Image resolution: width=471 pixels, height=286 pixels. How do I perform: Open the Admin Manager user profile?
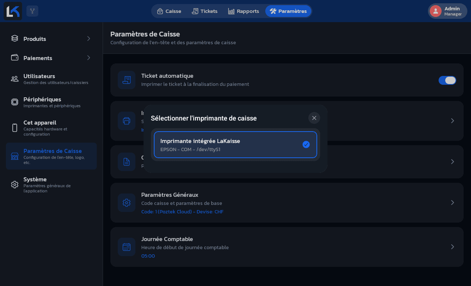pyautogui.click(x=447, y=11)
